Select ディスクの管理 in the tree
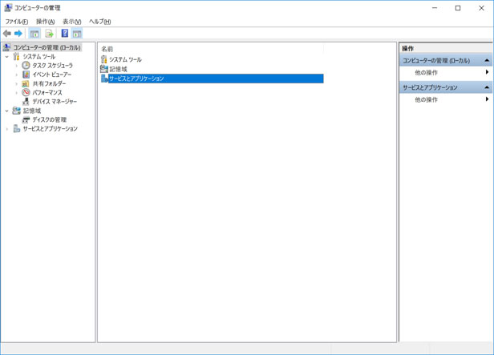The width and height of the screenshot is (494, 355). click(50, 119)
